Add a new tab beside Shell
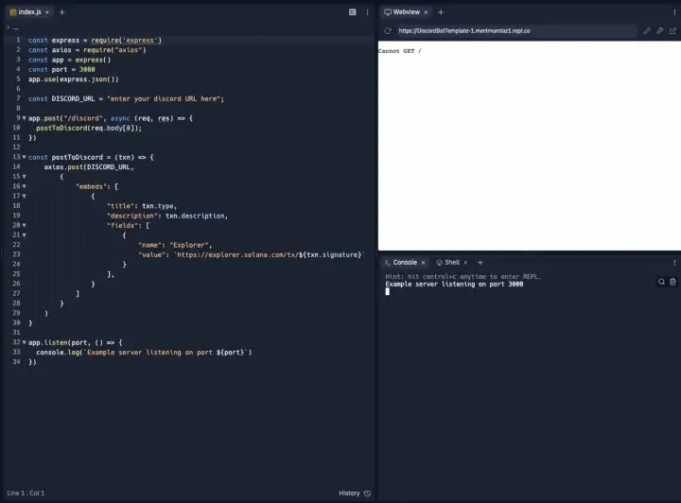Screen dimensions: 681x503 tap(480, 263)
